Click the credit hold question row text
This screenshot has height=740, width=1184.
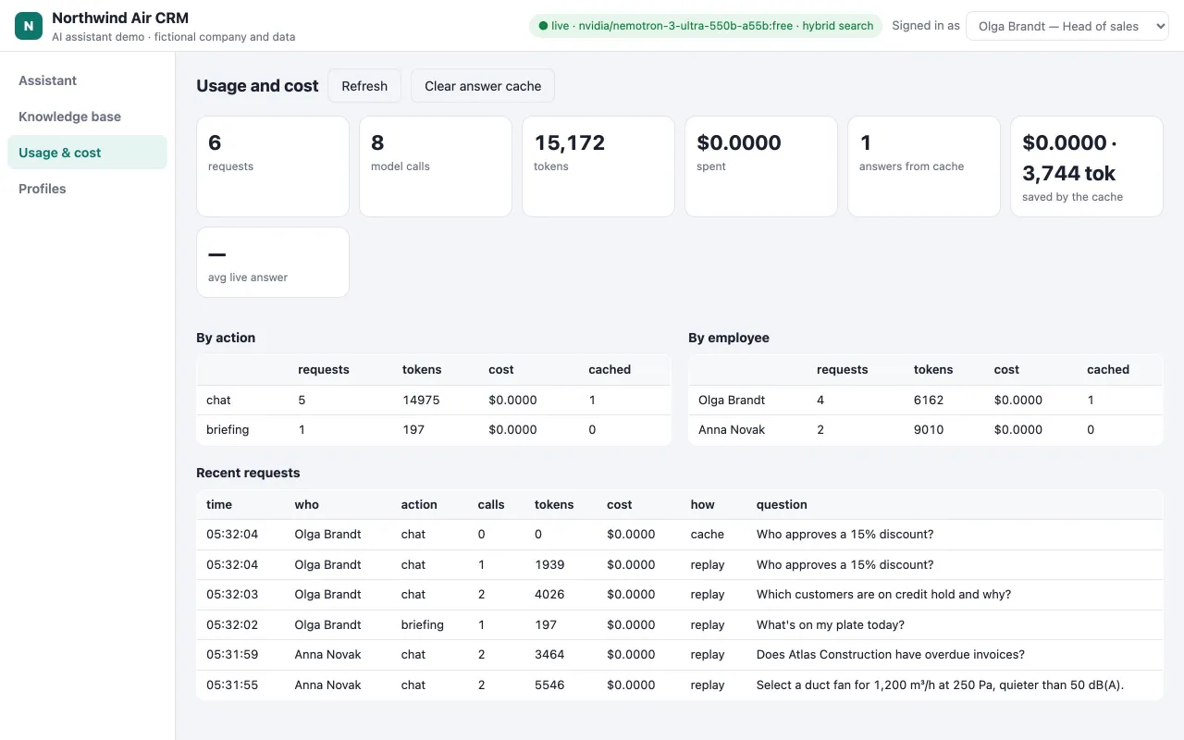[x=883, y=594]
